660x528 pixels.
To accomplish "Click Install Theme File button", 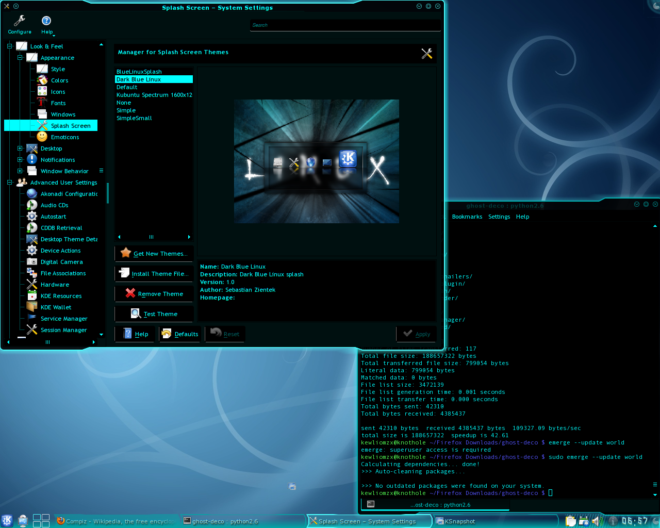I will tap(154, 274).
